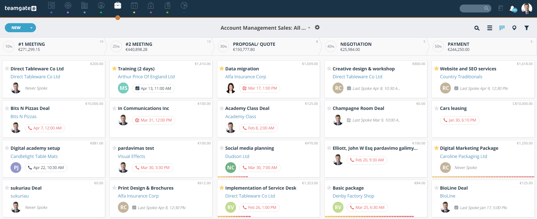The width and height of the screenshot is (537, 219).
Task: Open the Companies buildings icon
Action: point(84,5)
